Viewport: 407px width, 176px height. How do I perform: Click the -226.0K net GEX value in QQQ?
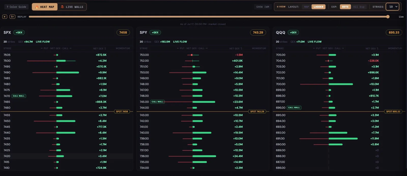pyautogui.click(x=373, y=61)
